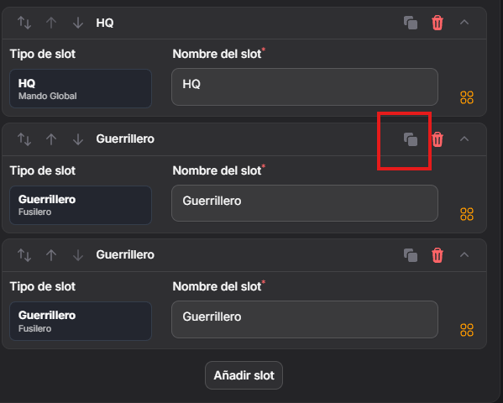This screenshot has width=503, height=403.
Task: Open last Guerrillero Fusilero slot type selector
Action: coord(81,321)
